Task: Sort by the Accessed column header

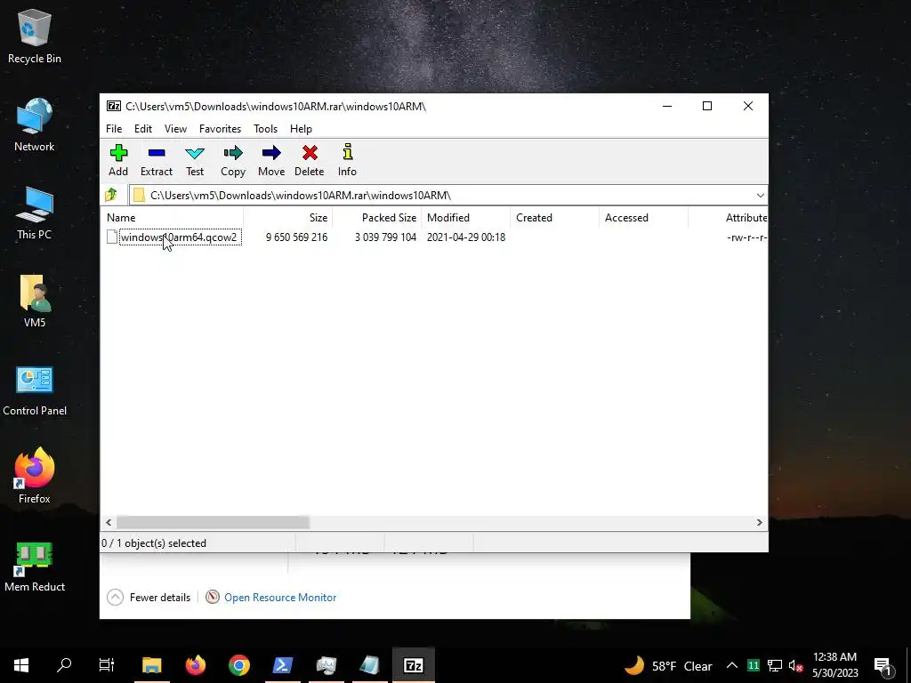Action: [x=644, y=218]
